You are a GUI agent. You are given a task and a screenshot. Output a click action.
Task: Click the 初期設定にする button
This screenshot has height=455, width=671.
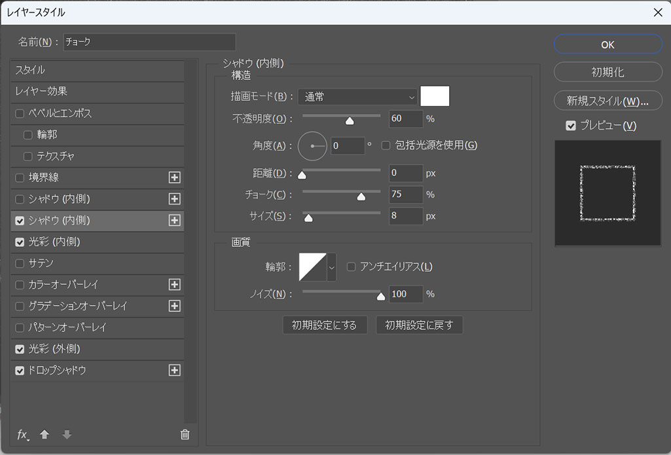[325, 325]
